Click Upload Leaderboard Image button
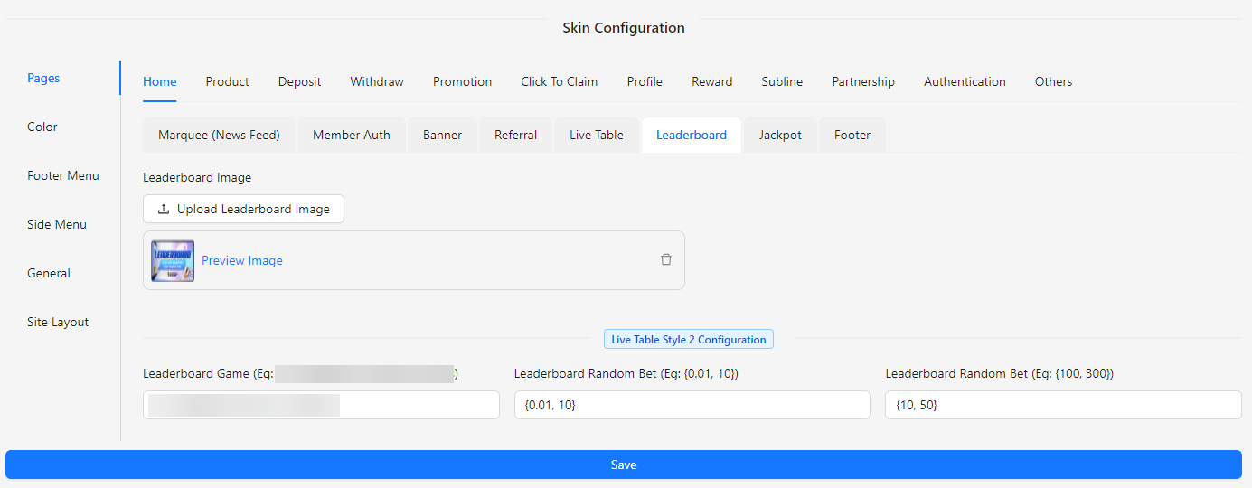Image resolution: width=1252 pixels, height=488 pixels. [243, 209]
